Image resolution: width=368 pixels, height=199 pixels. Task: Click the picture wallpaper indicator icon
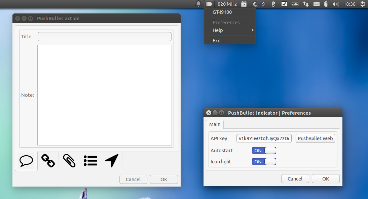(295, 4)
